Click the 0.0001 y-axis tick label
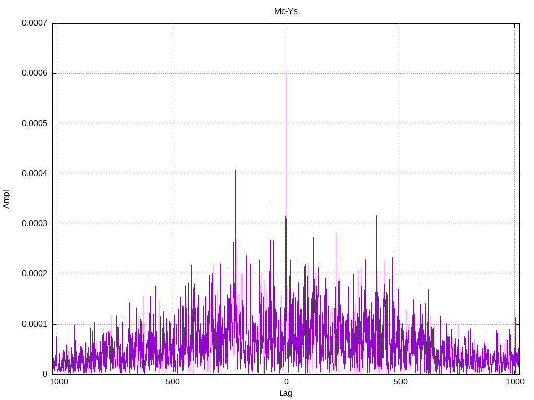The image size is (534, 400). (x=34, y=324)
